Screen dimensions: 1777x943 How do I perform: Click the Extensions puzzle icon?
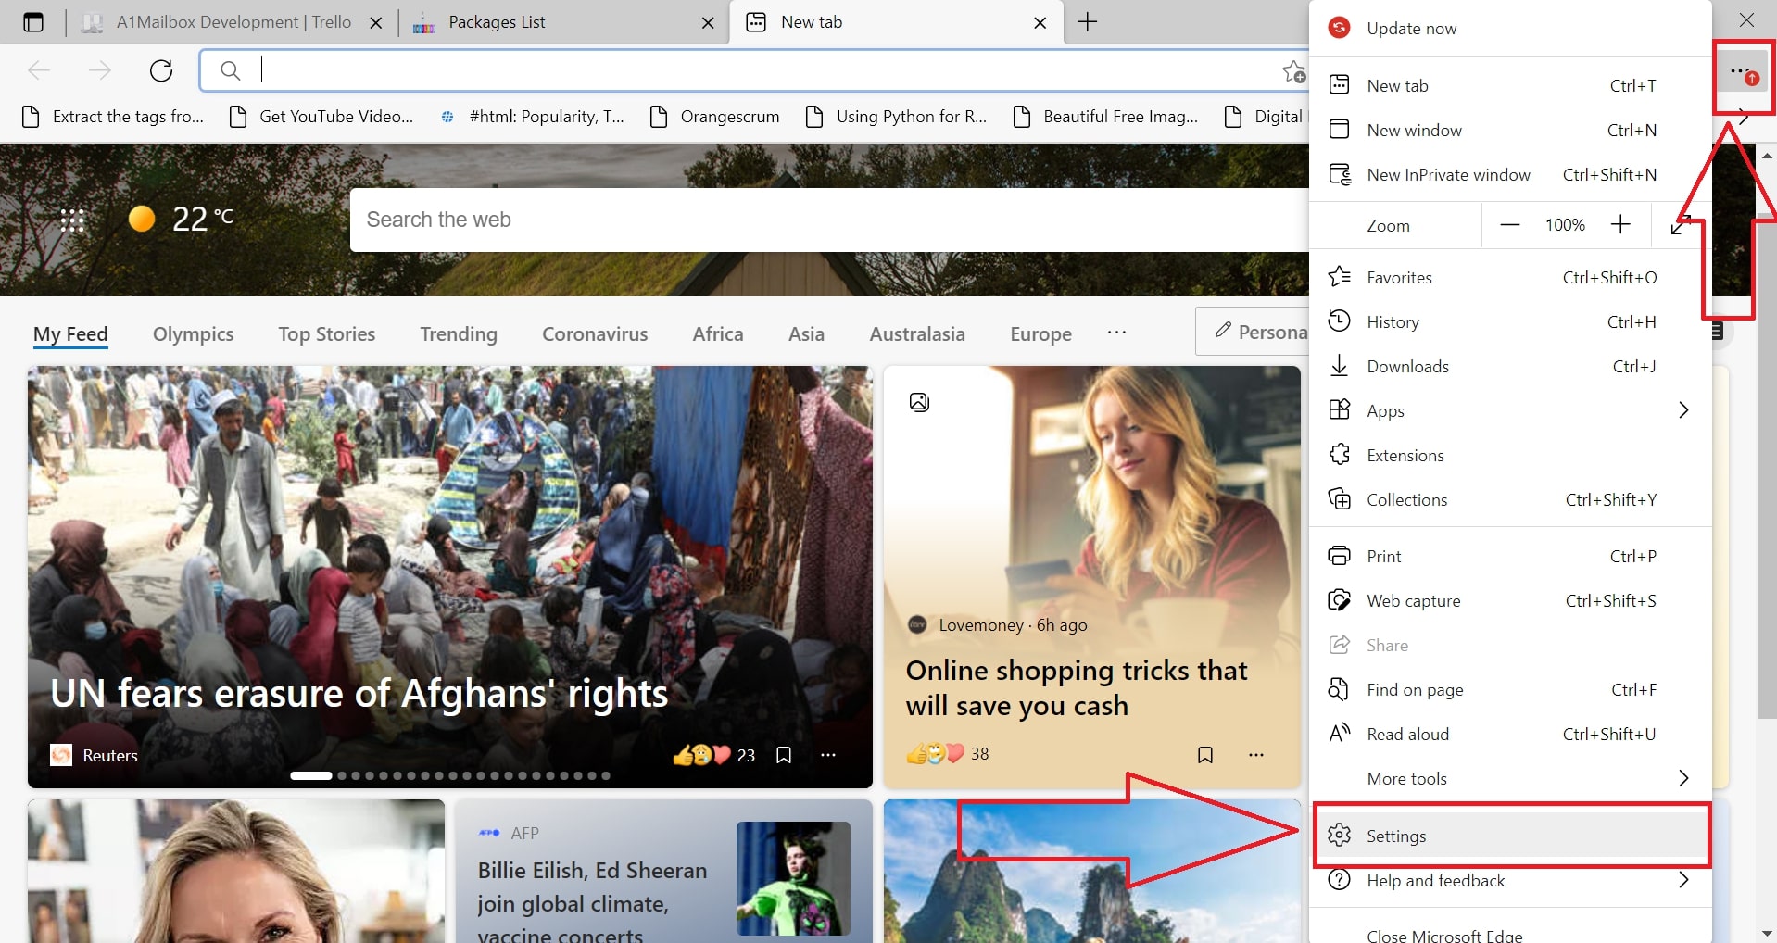1340,454
